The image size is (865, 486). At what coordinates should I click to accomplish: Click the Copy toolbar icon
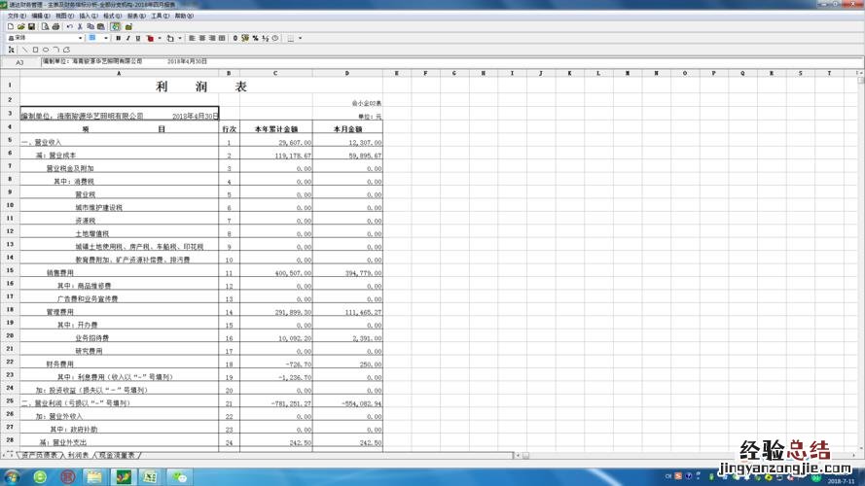(90, 26)
